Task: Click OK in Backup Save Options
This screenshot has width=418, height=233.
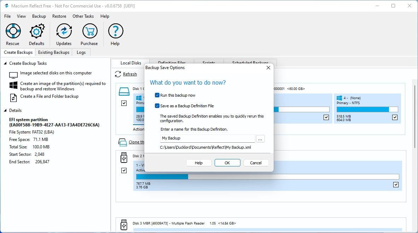Action: [227, 163]
